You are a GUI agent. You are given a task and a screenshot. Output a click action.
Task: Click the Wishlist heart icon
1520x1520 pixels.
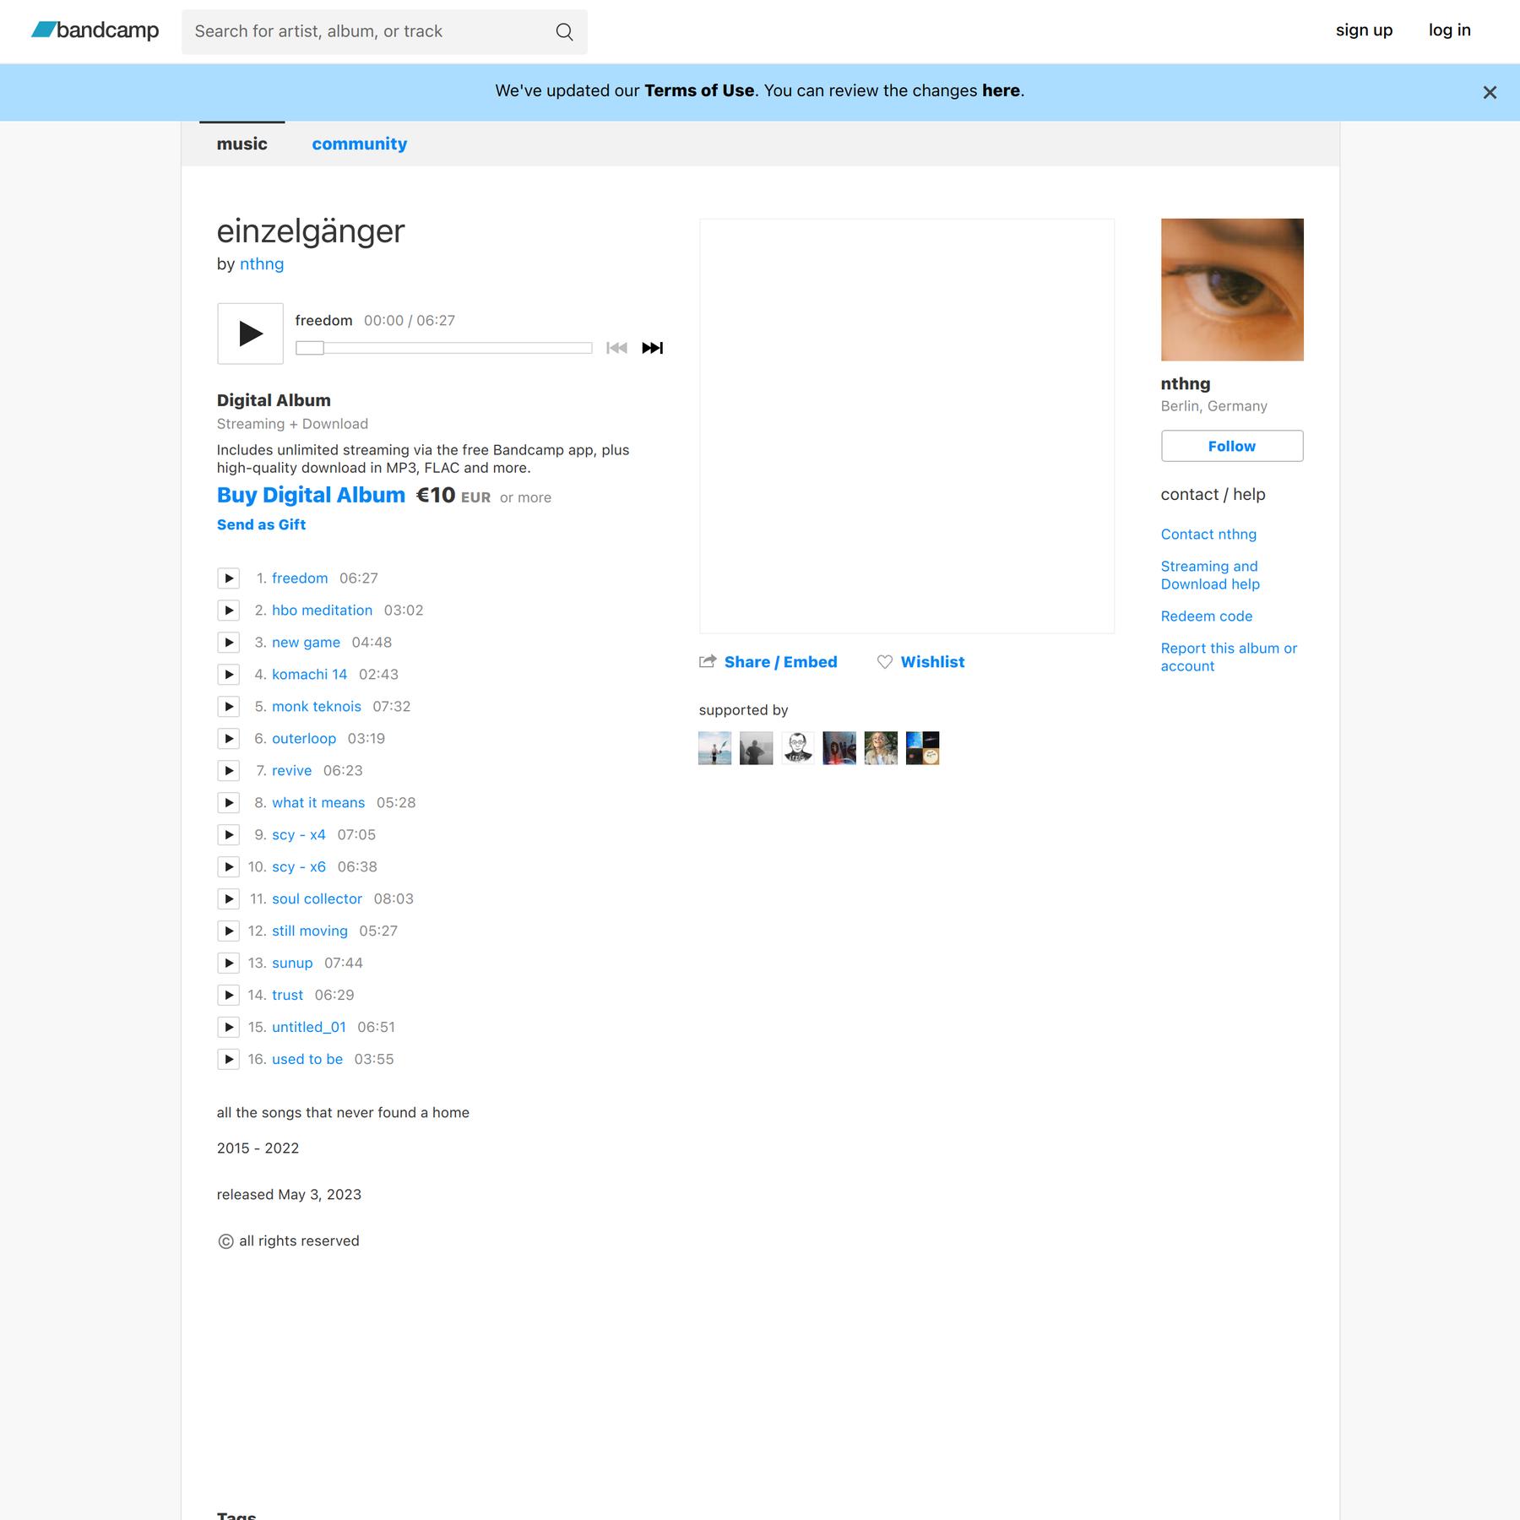click(x=885, y=662)
